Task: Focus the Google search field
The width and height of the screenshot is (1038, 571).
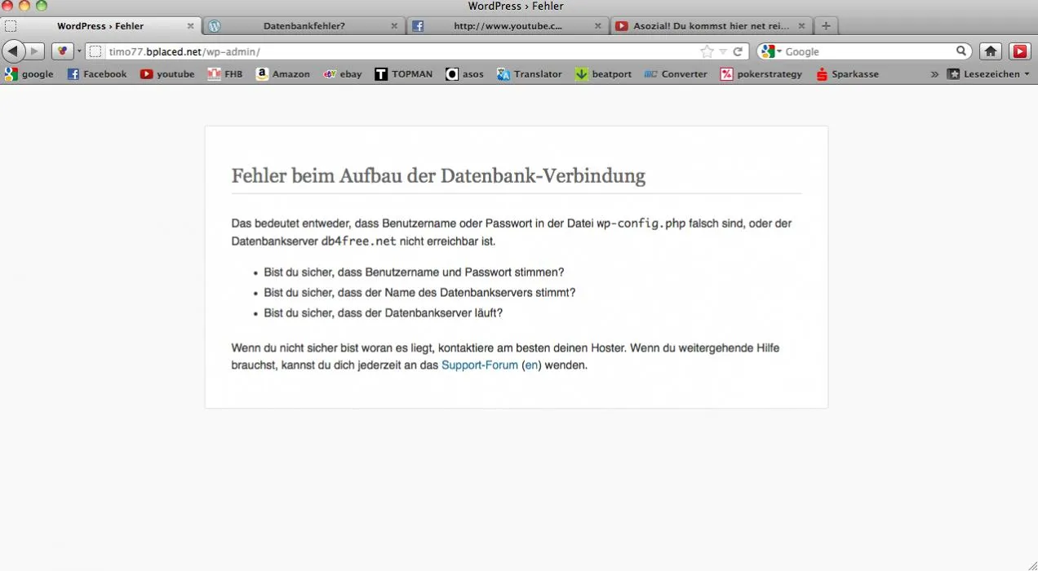Action: (868, 51)
